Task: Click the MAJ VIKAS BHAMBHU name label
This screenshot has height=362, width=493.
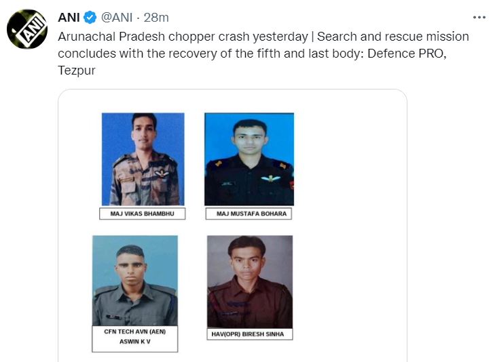Action: 142,214
